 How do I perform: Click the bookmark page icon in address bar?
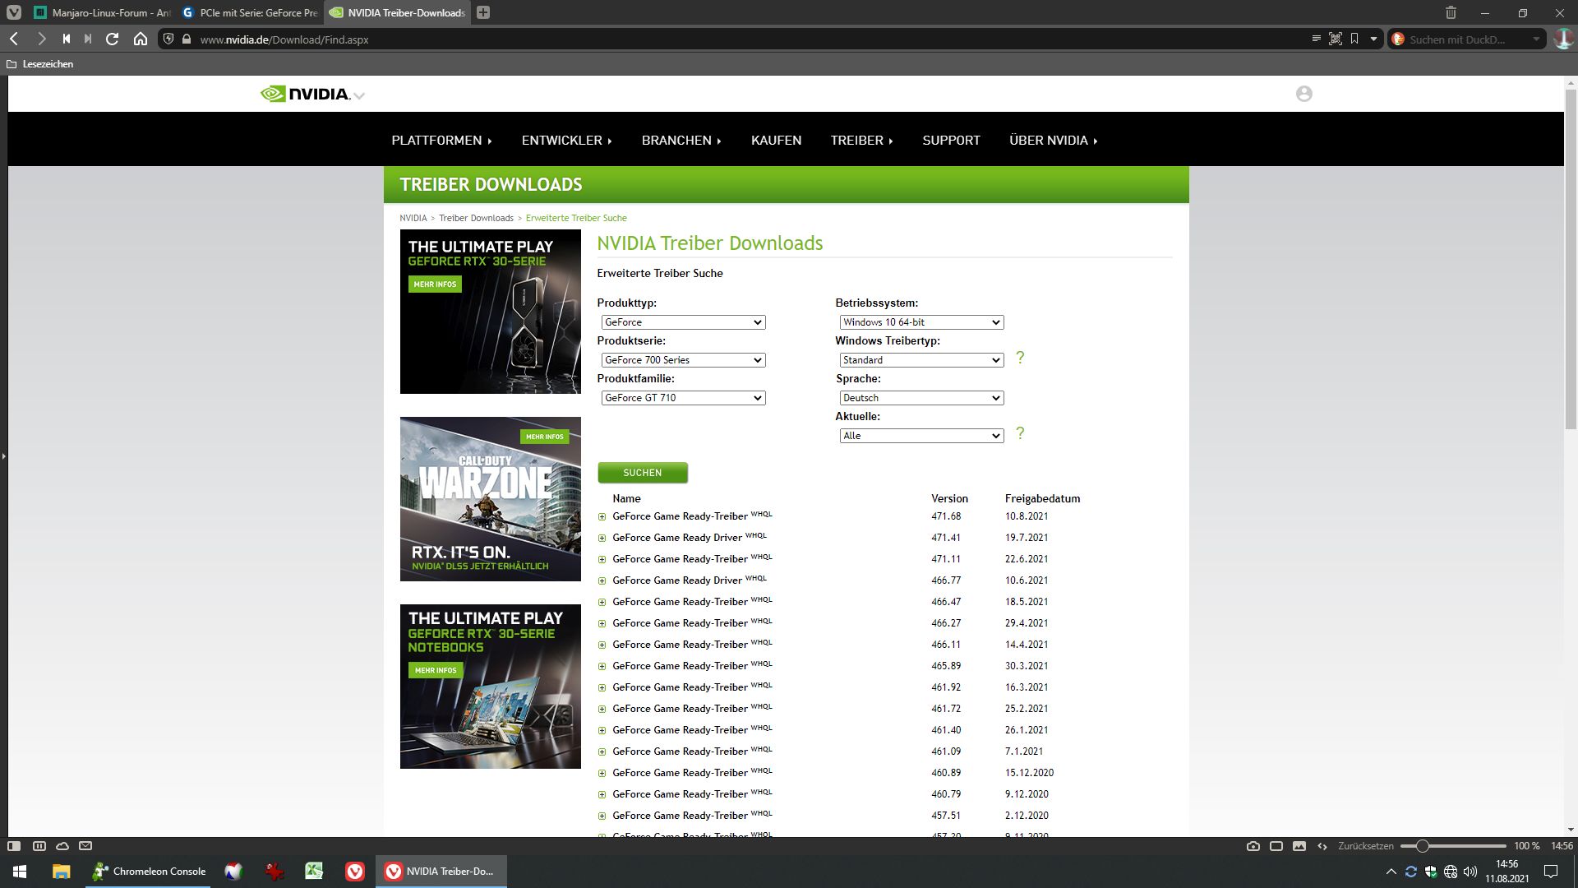(x=1354, y=39)
